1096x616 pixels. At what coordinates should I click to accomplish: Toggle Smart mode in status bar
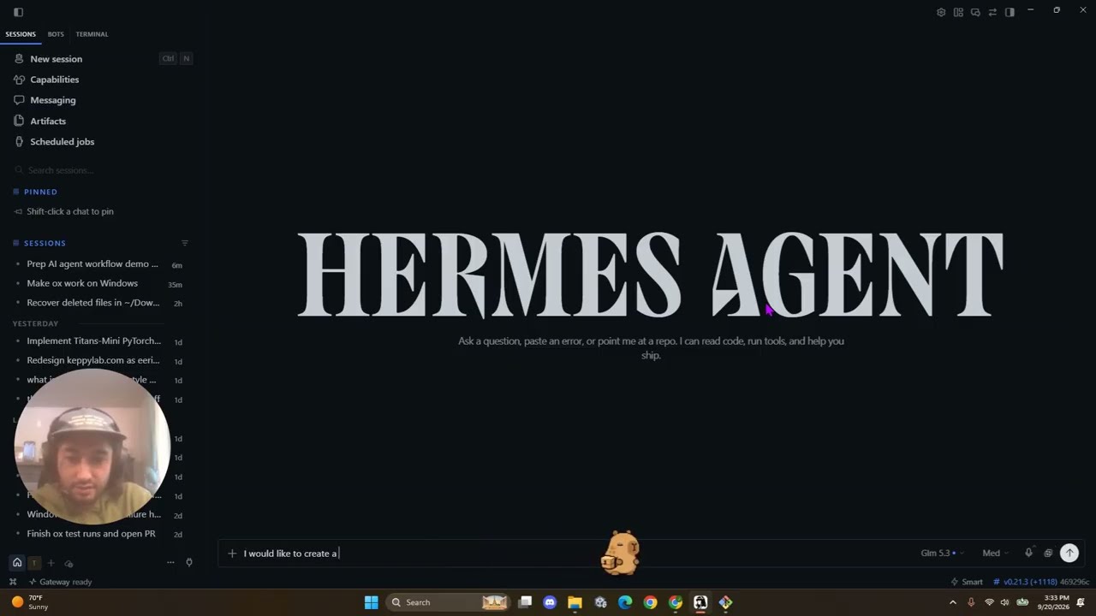click(967, 582)
